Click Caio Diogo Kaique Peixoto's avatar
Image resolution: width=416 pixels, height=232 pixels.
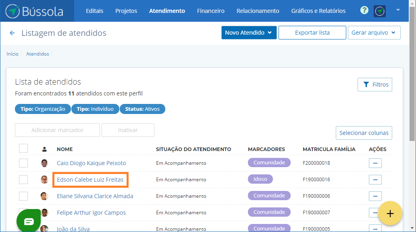(44, 163)
